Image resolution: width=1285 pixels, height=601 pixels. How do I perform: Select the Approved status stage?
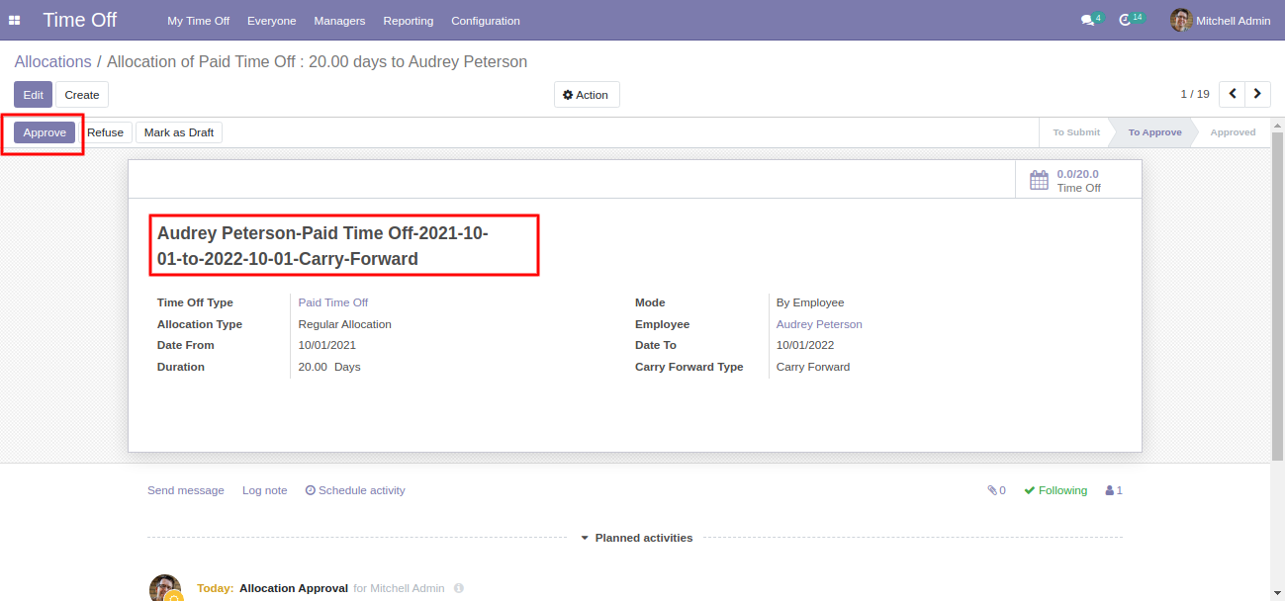(x=1233, y=132)
